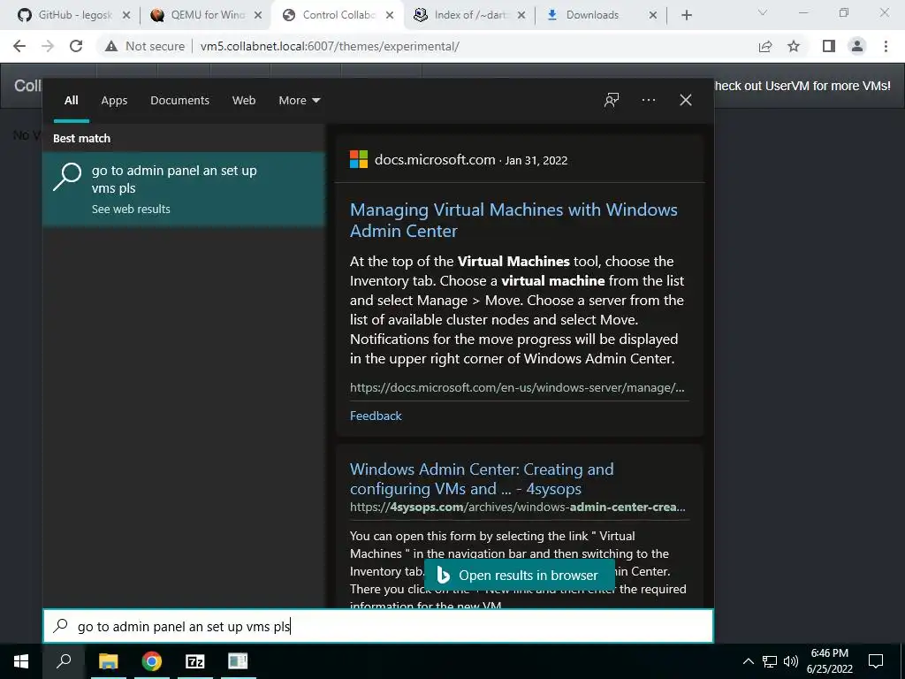The width and height of the screenshot is (905, 679).
Task: Click Open results in browser button
Action: [520, 575]
